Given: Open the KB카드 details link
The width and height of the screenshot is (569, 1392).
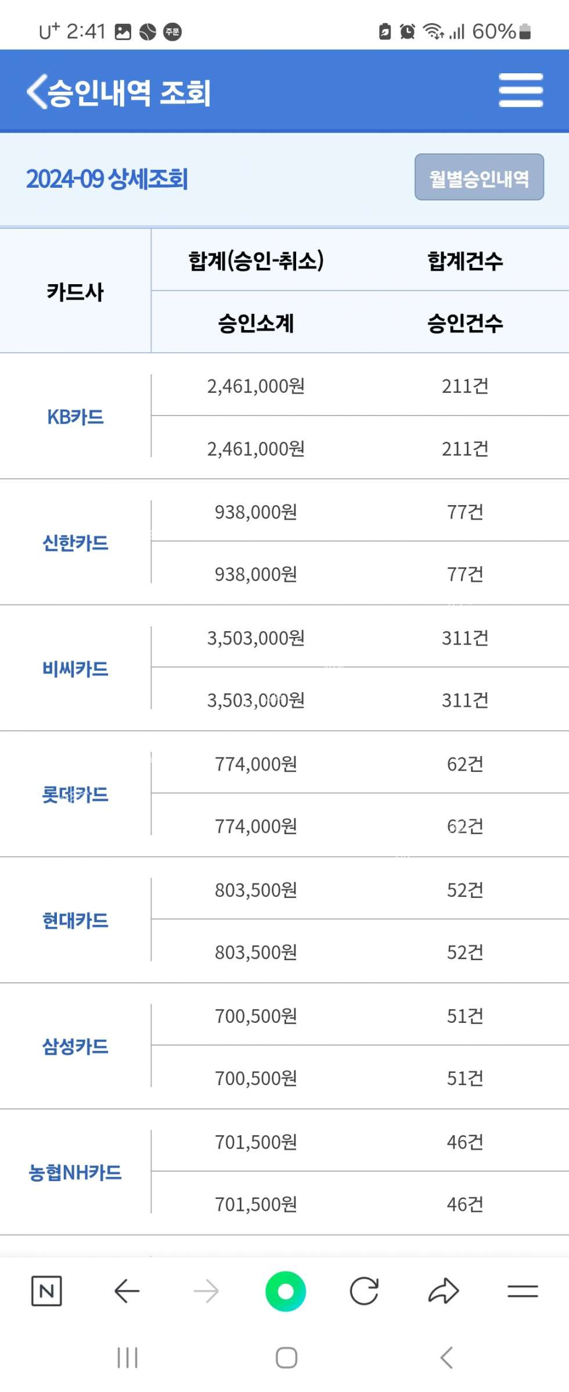Looking at the screenshot, I should click(x=75, y=417).
